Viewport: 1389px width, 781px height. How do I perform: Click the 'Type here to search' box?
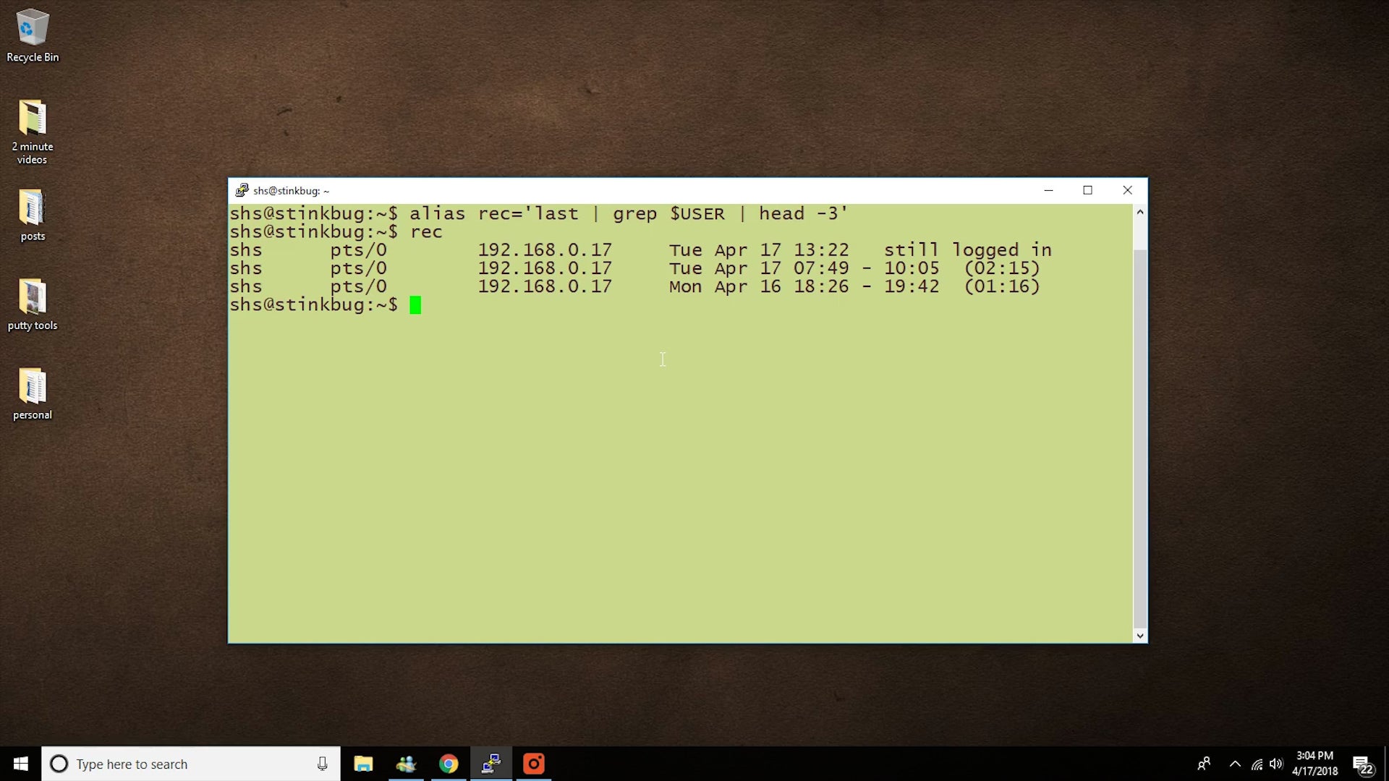point(191,764)
